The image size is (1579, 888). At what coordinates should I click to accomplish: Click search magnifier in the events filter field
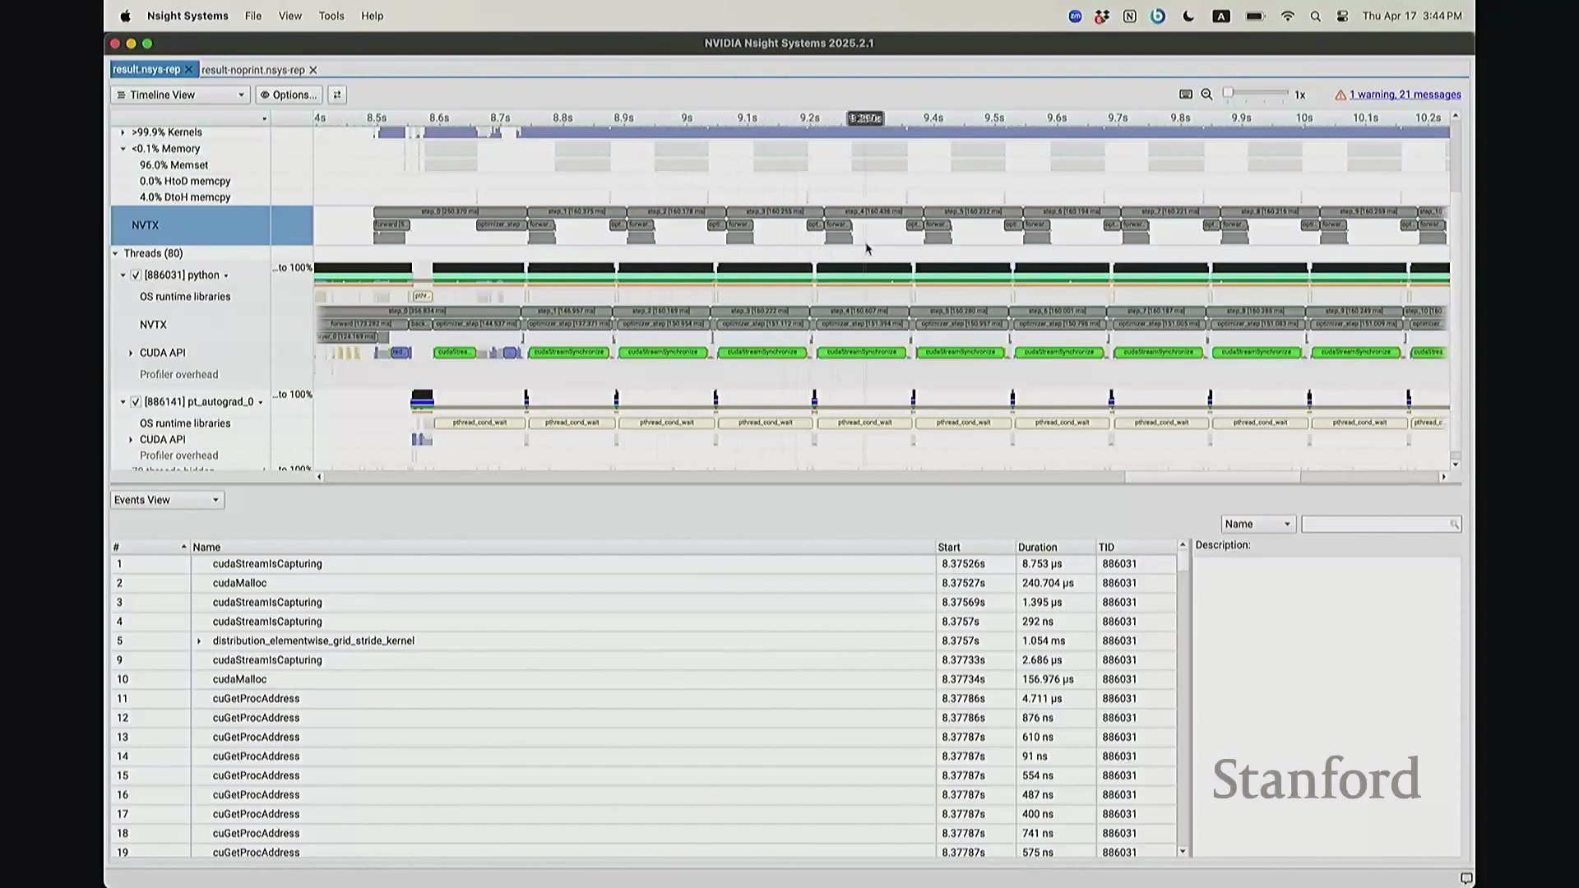point(1454,525)
